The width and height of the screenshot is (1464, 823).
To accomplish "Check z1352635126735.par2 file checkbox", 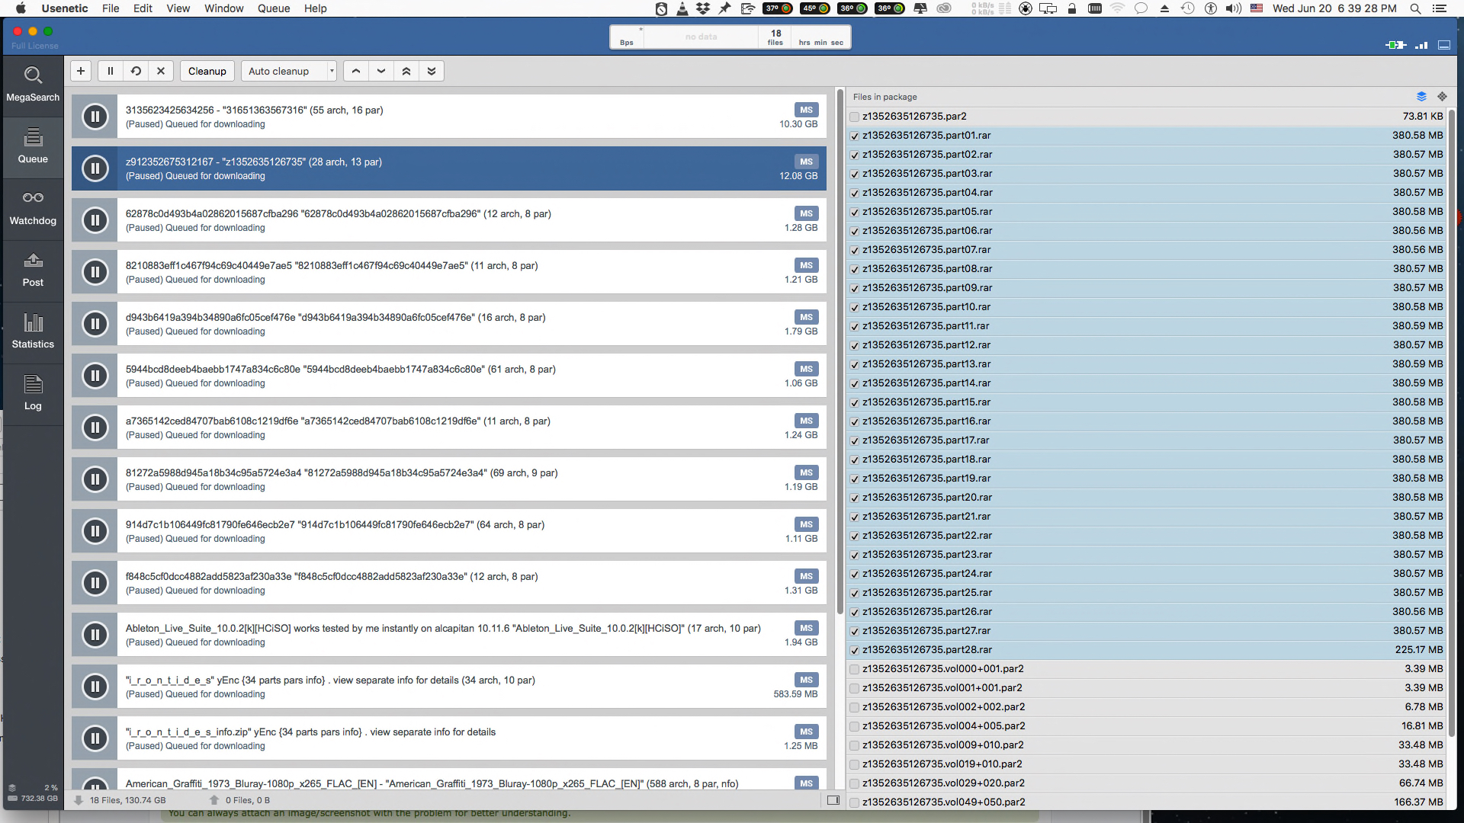I will click(x=854, y=117).
